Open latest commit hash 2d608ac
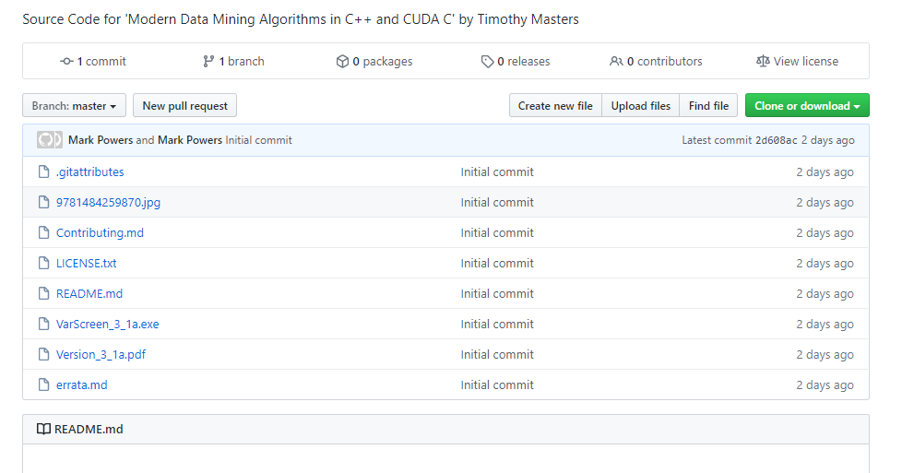The width and height of the screenshot is (914, 473). click(x=776, y=141)
